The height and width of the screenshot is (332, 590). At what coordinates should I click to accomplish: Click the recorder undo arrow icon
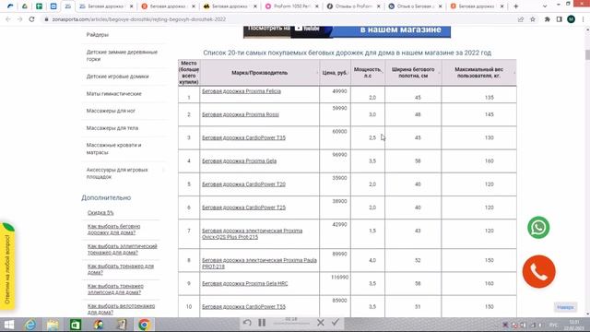point(247,323)
